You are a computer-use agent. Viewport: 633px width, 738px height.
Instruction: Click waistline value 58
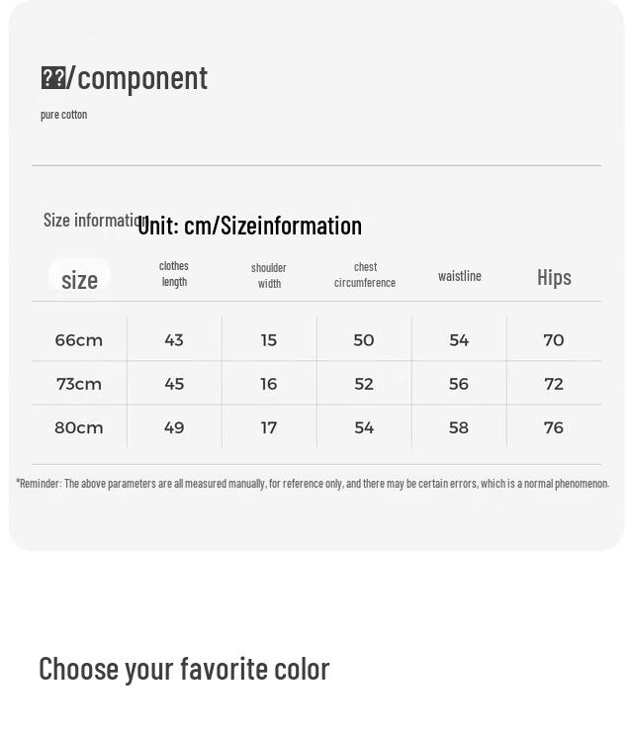pyautogui.click(x=458, y=427)
